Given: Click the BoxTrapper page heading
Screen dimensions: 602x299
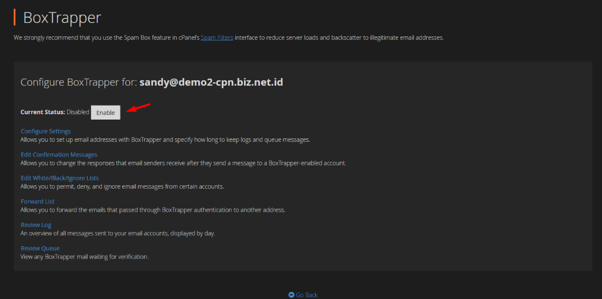Looking at the screenshot, I should coord(62,18).
